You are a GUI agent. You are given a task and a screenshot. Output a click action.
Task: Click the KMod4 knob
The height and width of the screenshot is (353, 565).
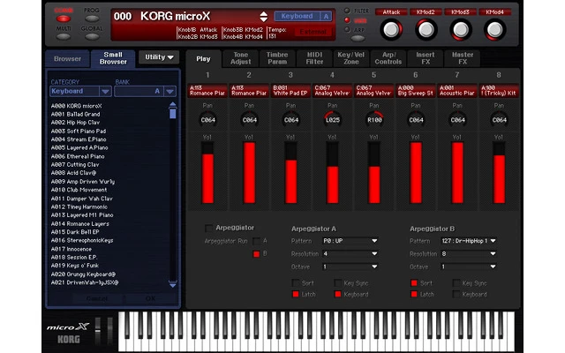494,29
